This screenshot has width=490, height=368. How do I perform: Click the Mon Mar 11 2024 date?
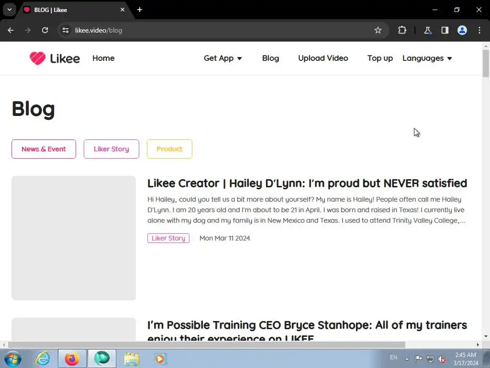point(225,238)
